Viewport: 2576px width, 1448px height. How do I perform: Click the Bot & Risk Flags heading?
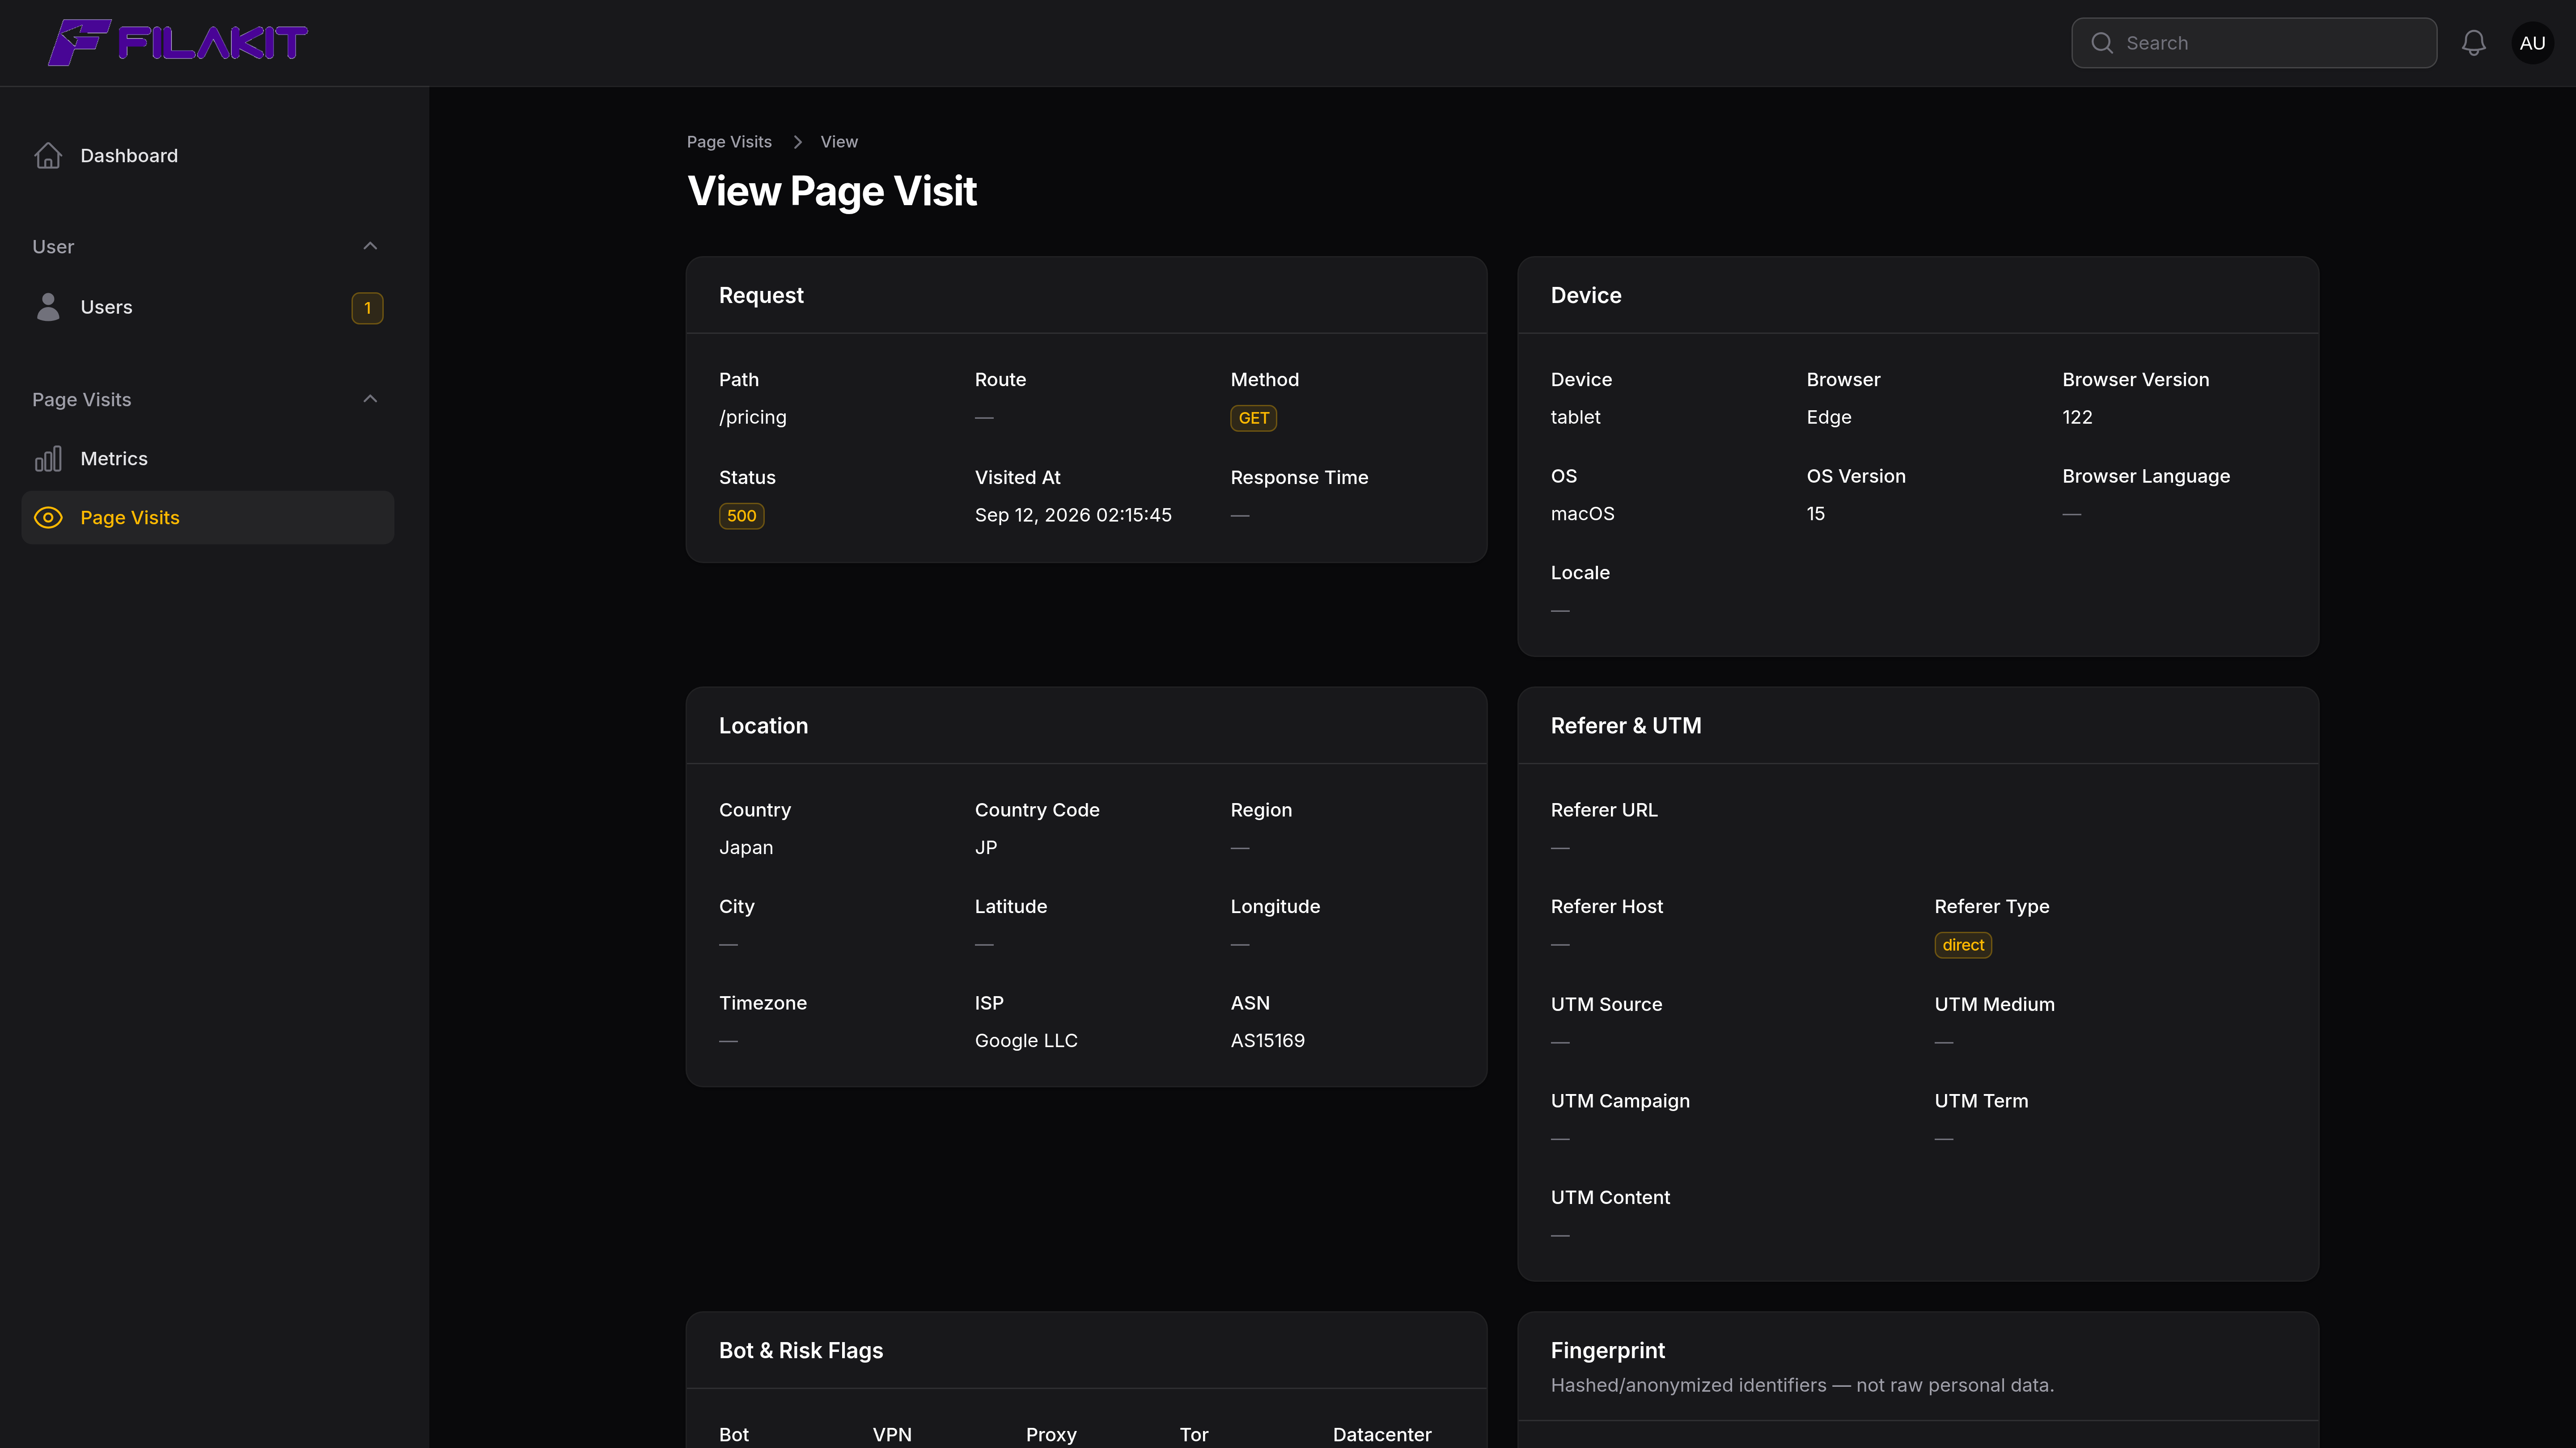(x=801, y=1350)
